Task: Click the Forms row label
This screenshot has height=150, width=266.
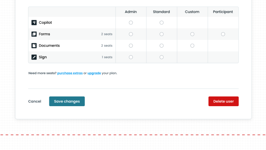Action: click(x=44, y=34)
